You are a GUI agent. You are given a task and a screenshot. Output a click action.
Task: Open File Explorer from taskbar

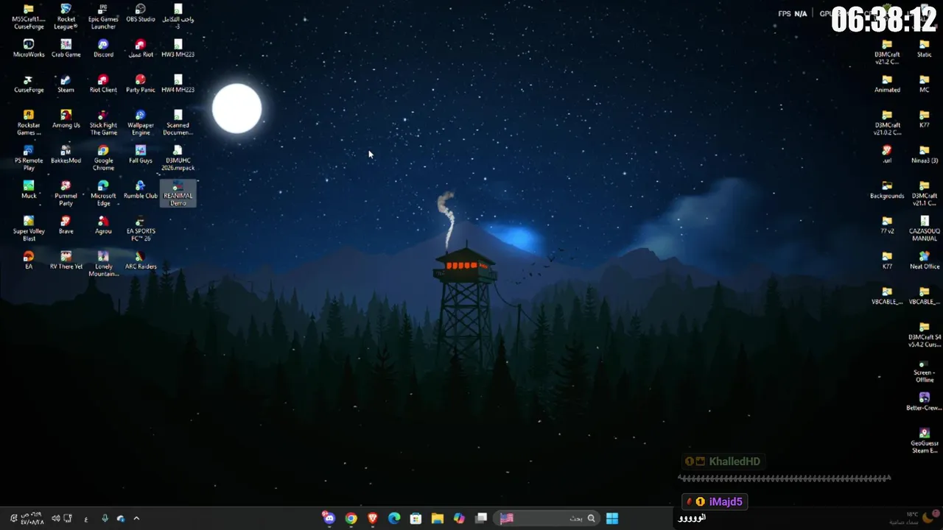(438, 518)
